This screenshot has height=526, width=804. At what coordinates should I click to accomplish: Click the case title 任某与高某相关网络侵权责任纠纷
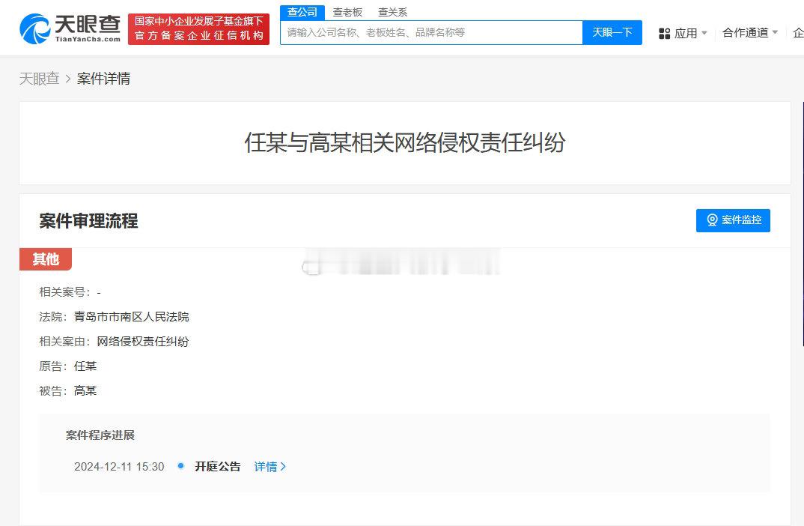tap(404, 142)
